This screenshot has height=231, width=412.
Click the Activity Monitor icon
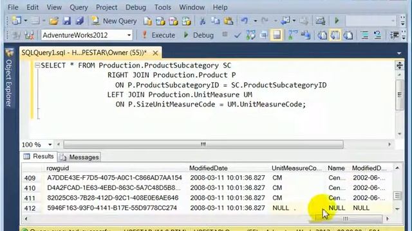pyautogui.click(x=320, y=21)
